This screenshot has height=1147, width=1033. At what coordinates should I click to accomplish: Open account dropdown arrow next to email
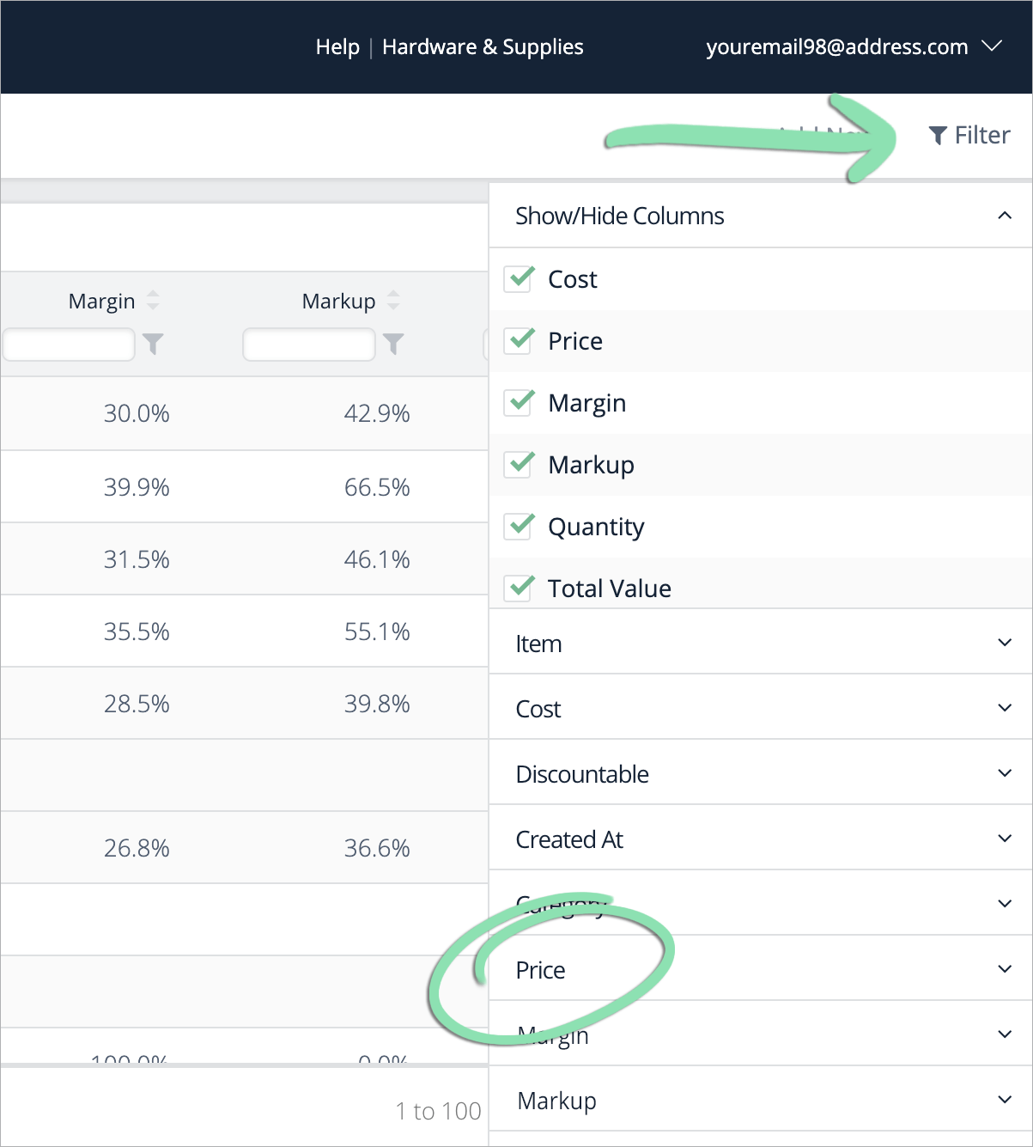coord(992,46)
